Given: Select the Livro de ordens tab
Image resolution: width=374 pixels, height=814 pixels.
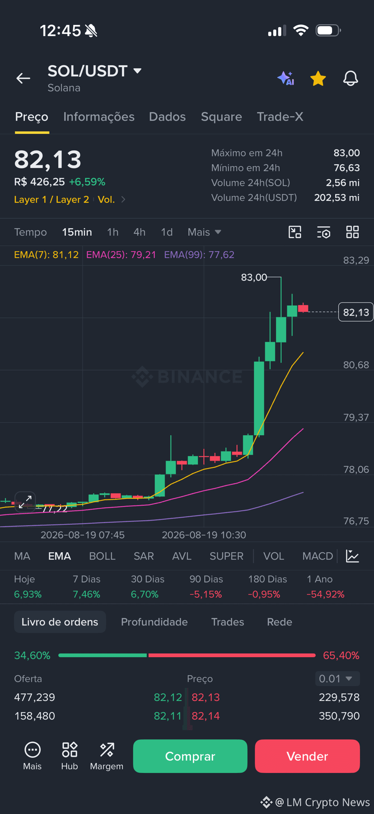Looking at the screenshot, I should [x=60, y=622].
